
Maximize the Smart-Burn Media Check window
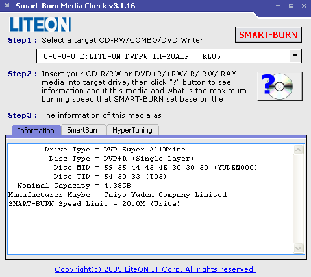[x=291, y=6]
